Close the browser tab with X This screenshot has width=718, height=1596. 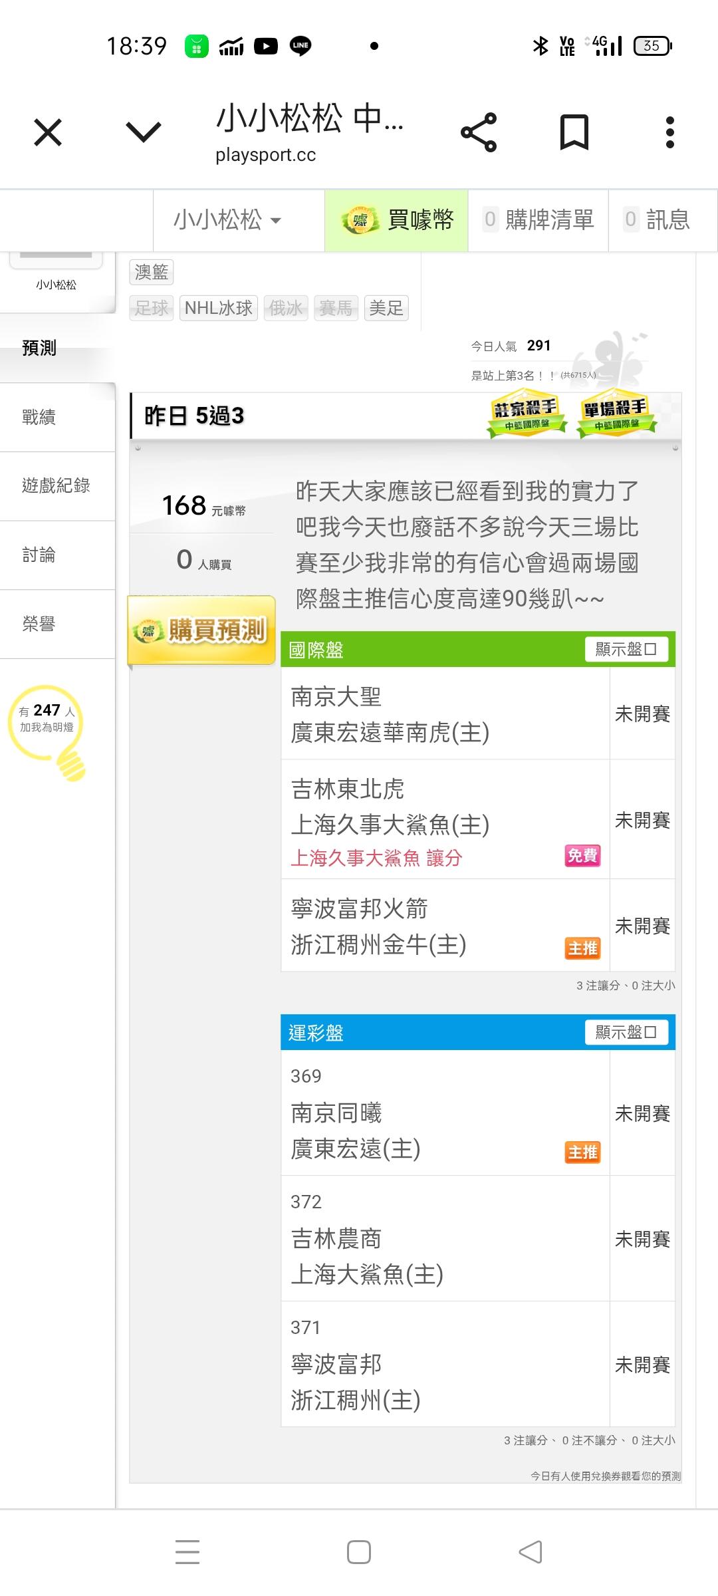[x=48, y=132]
